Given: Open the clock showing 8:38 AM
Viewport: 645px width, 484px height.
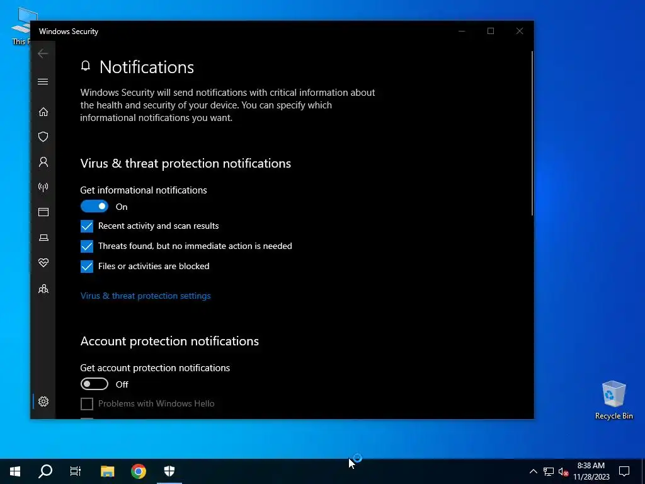Looking at the screenshot, I should 591,471.
